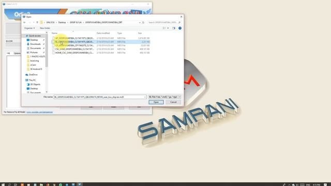Go forward in the Open dialog
The image size is (331, 186).
(30, 22)
